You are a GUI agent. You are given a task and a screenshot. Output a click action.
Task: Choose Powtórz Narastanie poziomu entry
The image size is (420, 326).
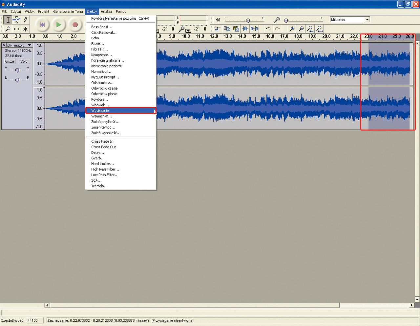pyautogui.click(x=121, y=18)
